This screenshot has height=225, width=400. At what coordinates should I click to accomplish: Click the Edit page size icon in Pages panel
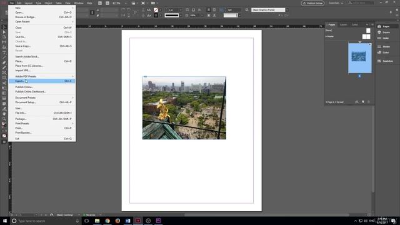[x=357, y=102]
